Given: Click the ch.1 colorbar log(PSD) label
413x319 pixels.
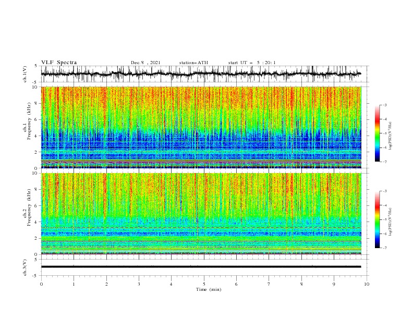Looking at the screenshot, I should [x=390, y=136].
